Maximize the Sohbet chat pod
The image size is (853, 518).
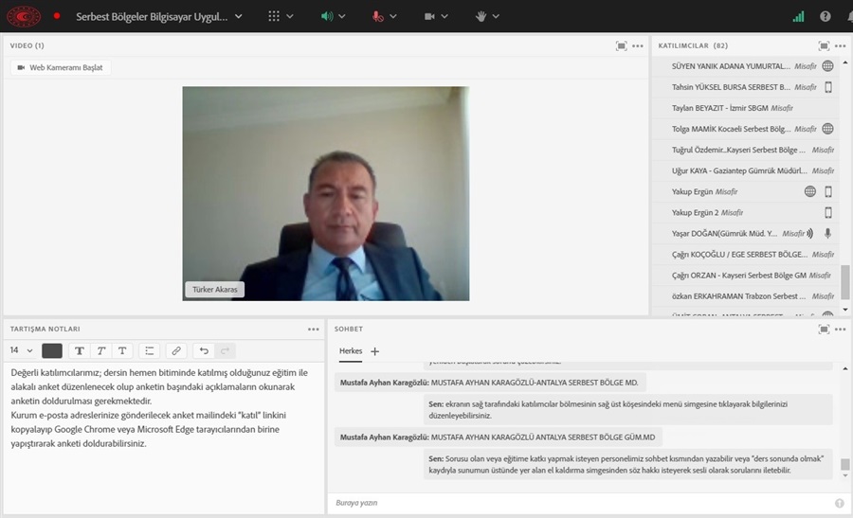pos(824,330)
